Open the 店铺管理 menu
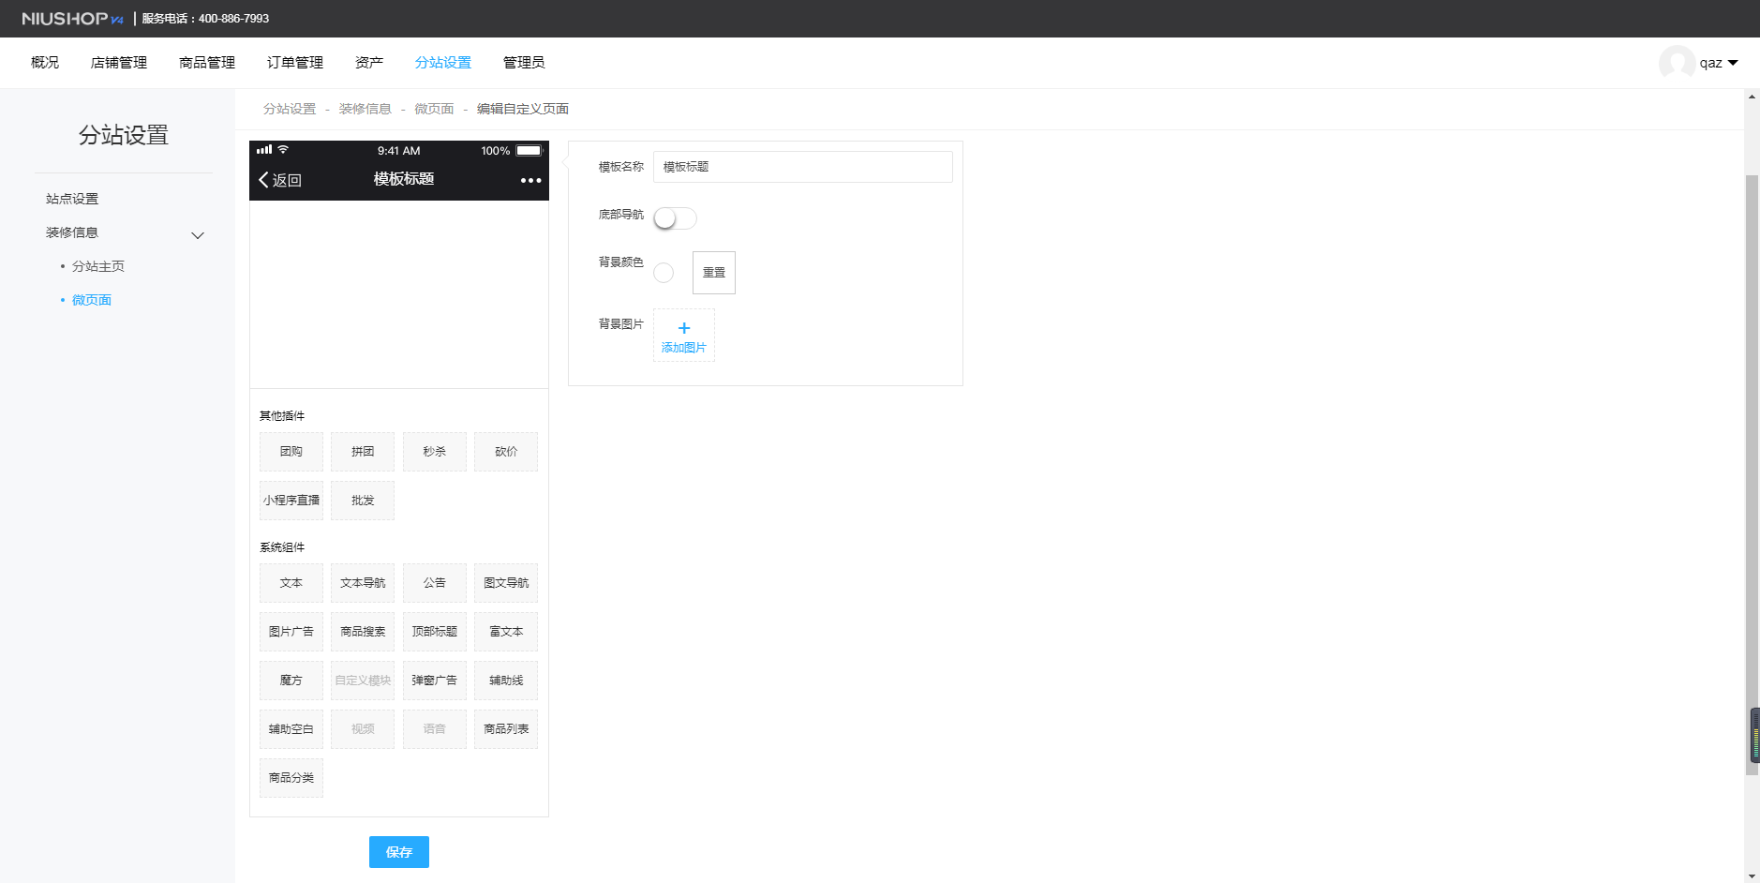The image size is (1760, 883). (x=119, y=63)
